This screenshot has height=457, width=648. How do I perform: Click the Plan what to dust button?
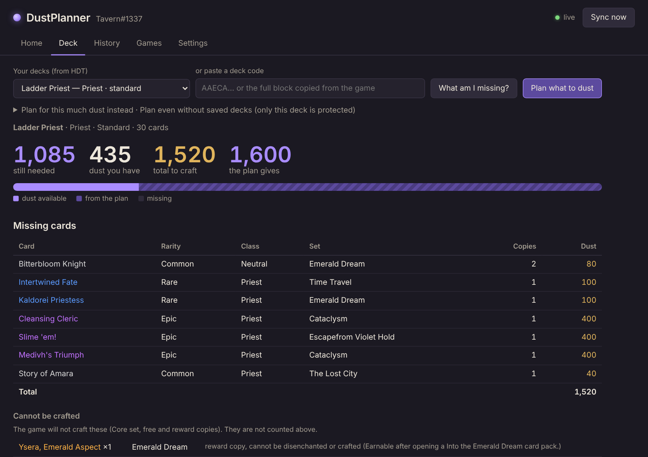(x=562, y=88)
